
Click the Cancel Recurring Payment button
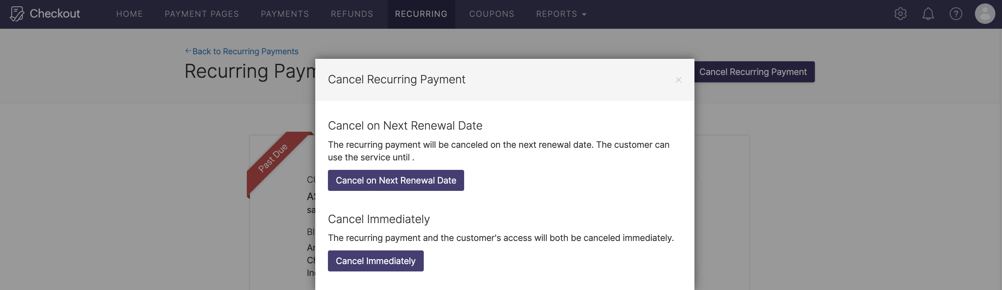tap(753, 72)
